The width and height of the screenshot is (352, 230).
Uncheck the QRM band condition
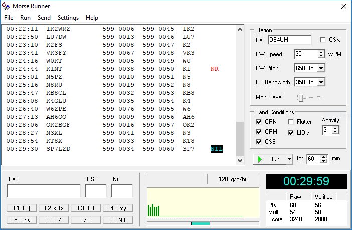259,132
